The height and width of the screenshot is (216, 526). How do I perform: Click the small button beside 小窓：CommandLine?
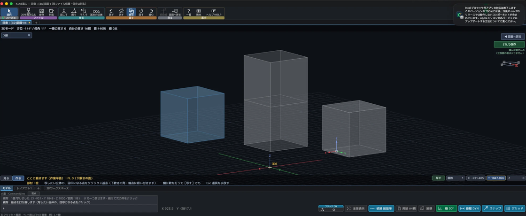coord(33,193)
